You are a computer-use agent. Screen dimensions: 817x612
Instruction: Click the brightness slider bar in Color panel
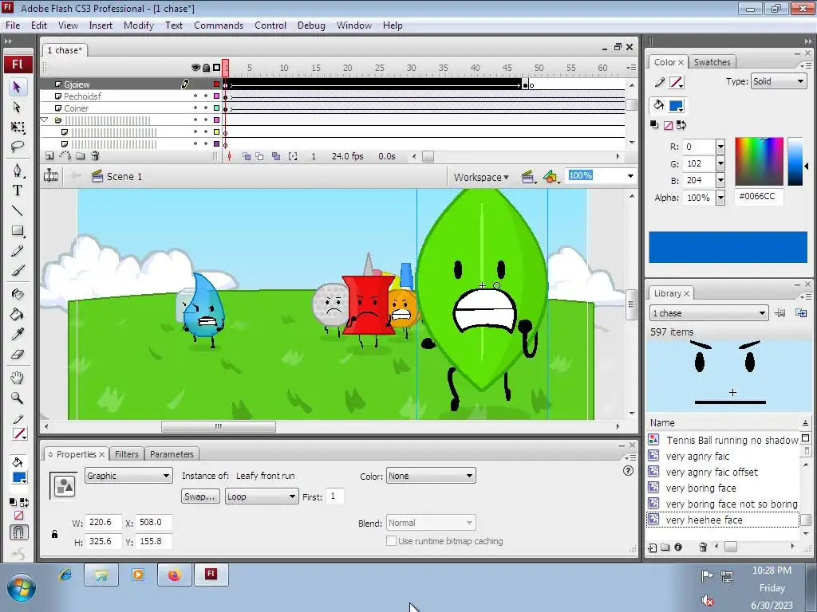(795, 161)
